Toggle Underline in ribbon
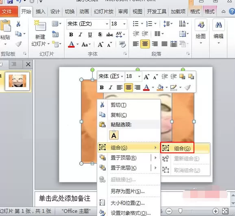 click(x=90, y=35)
